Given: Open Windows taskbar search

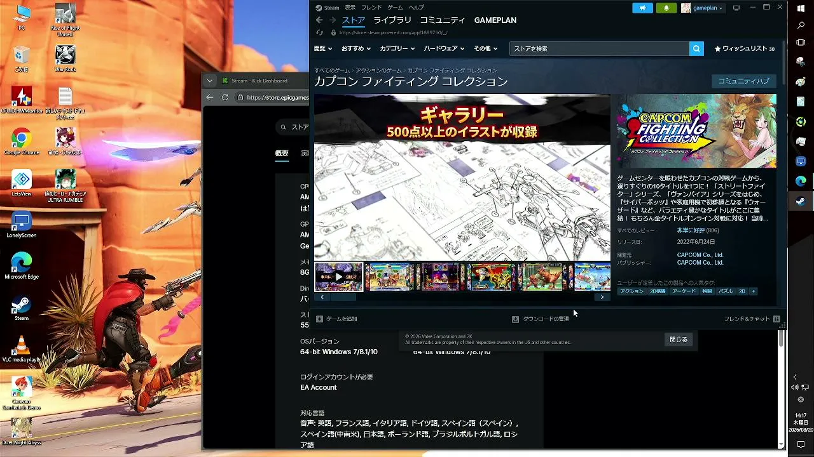Looking at the screenshot, I should point(801,25).
